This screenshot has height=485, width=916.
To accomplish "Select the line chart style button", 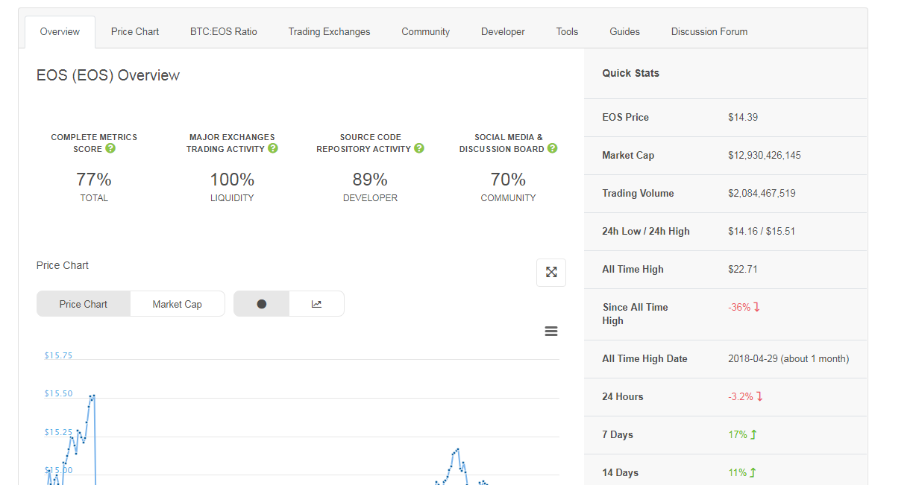I will tap(317, 304).
